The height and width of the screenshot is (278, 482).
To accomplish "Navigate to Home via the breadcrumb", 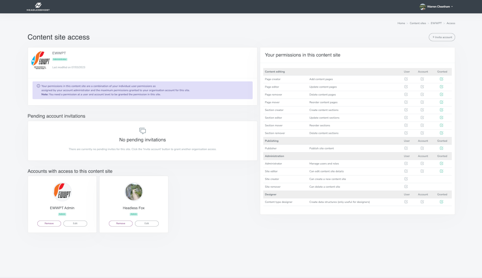I will [x=401, y=23].
